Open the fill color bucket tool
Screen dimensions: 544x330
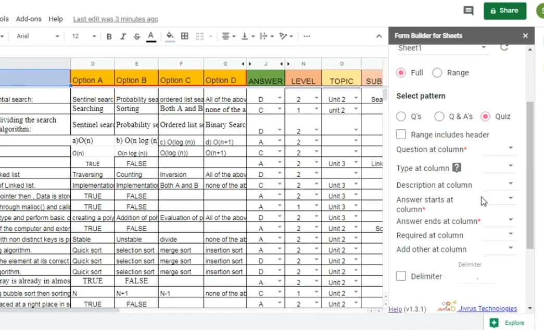170,36
